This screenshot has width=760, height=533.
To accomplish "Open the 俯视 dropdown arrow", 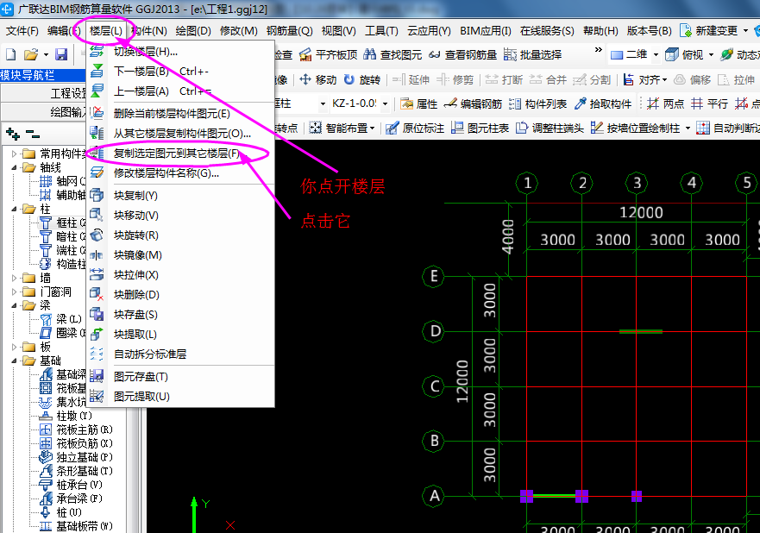I will pos(711,54).
